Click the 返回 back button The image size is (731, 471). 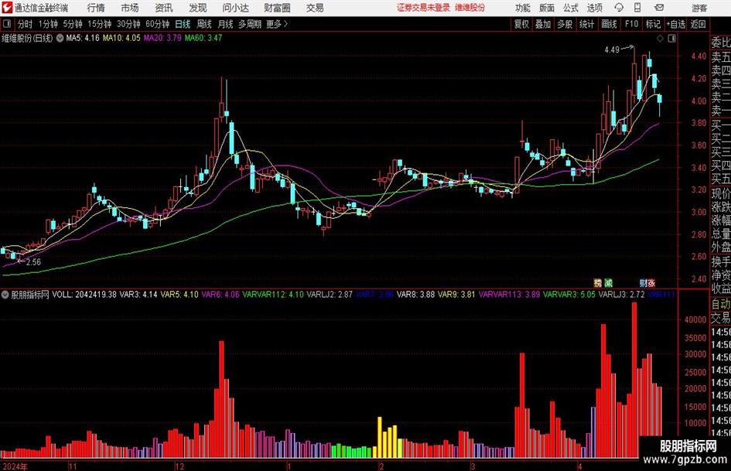698,24
